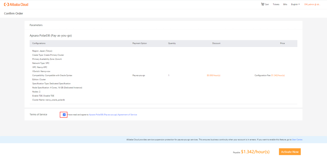Image resolution: width=327 pixels, height=160 pixels.
Task: Toggle the Terms of Service agreement checkbox
Action: point(64,115)
